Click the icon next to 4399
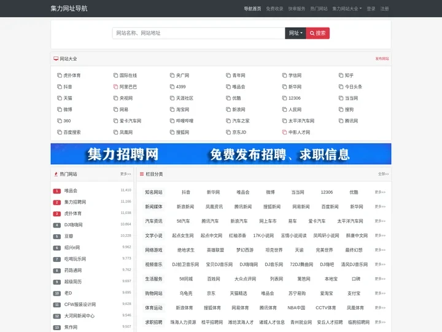The image size is (442, 332). click(172, 87)
